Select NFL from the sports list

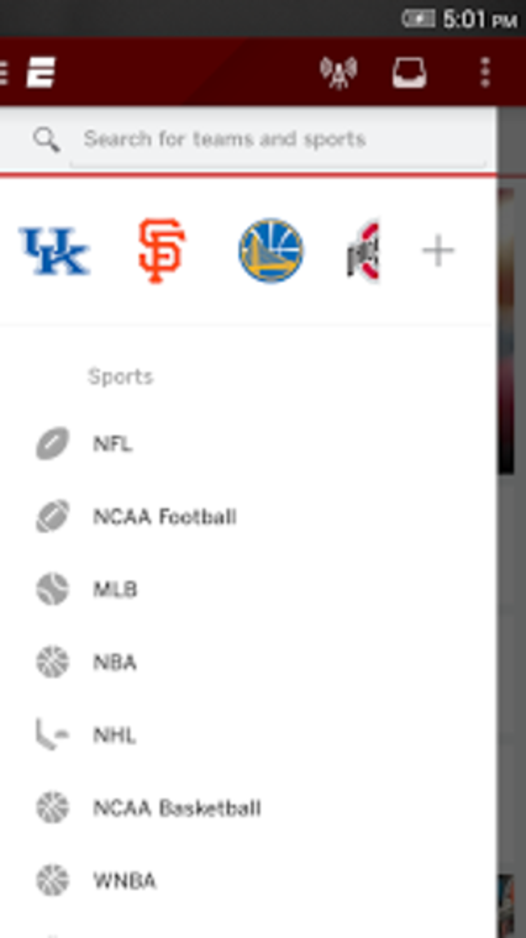click(x=113, y=443)
